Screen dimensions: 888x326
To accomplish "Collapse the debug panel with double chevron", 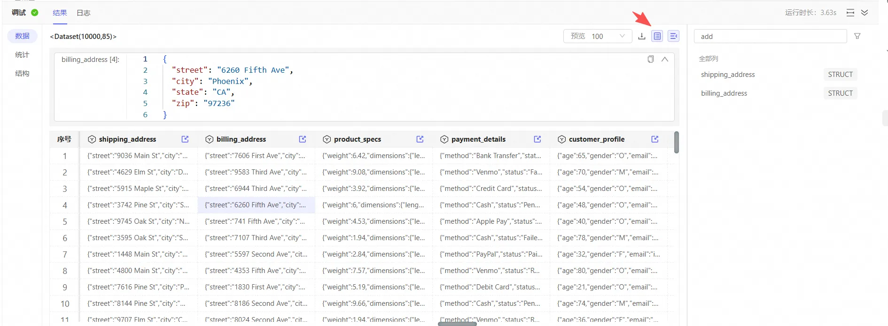I will 865,13.
